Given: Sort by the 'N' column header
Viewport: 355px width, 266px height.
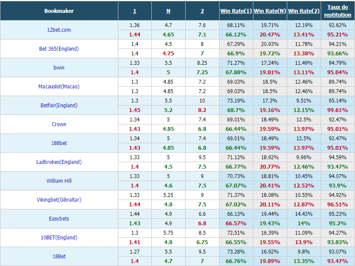Looking at the screenshot, I should 168,11.
